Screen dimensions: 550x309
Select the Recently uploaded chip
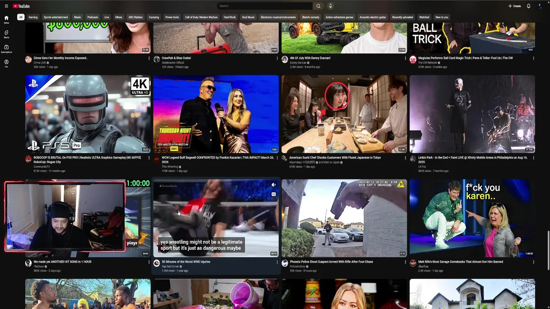click(403, 17)
